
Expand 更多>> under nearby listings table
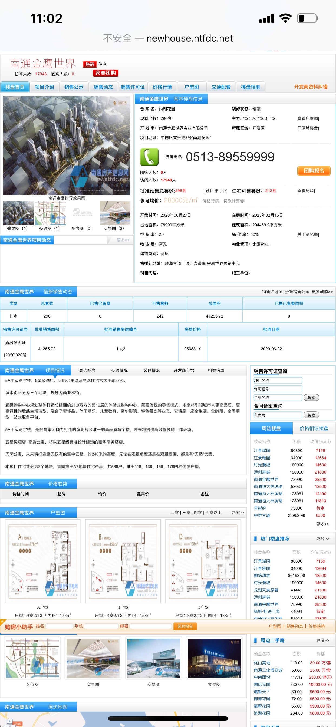click(322, 524)
